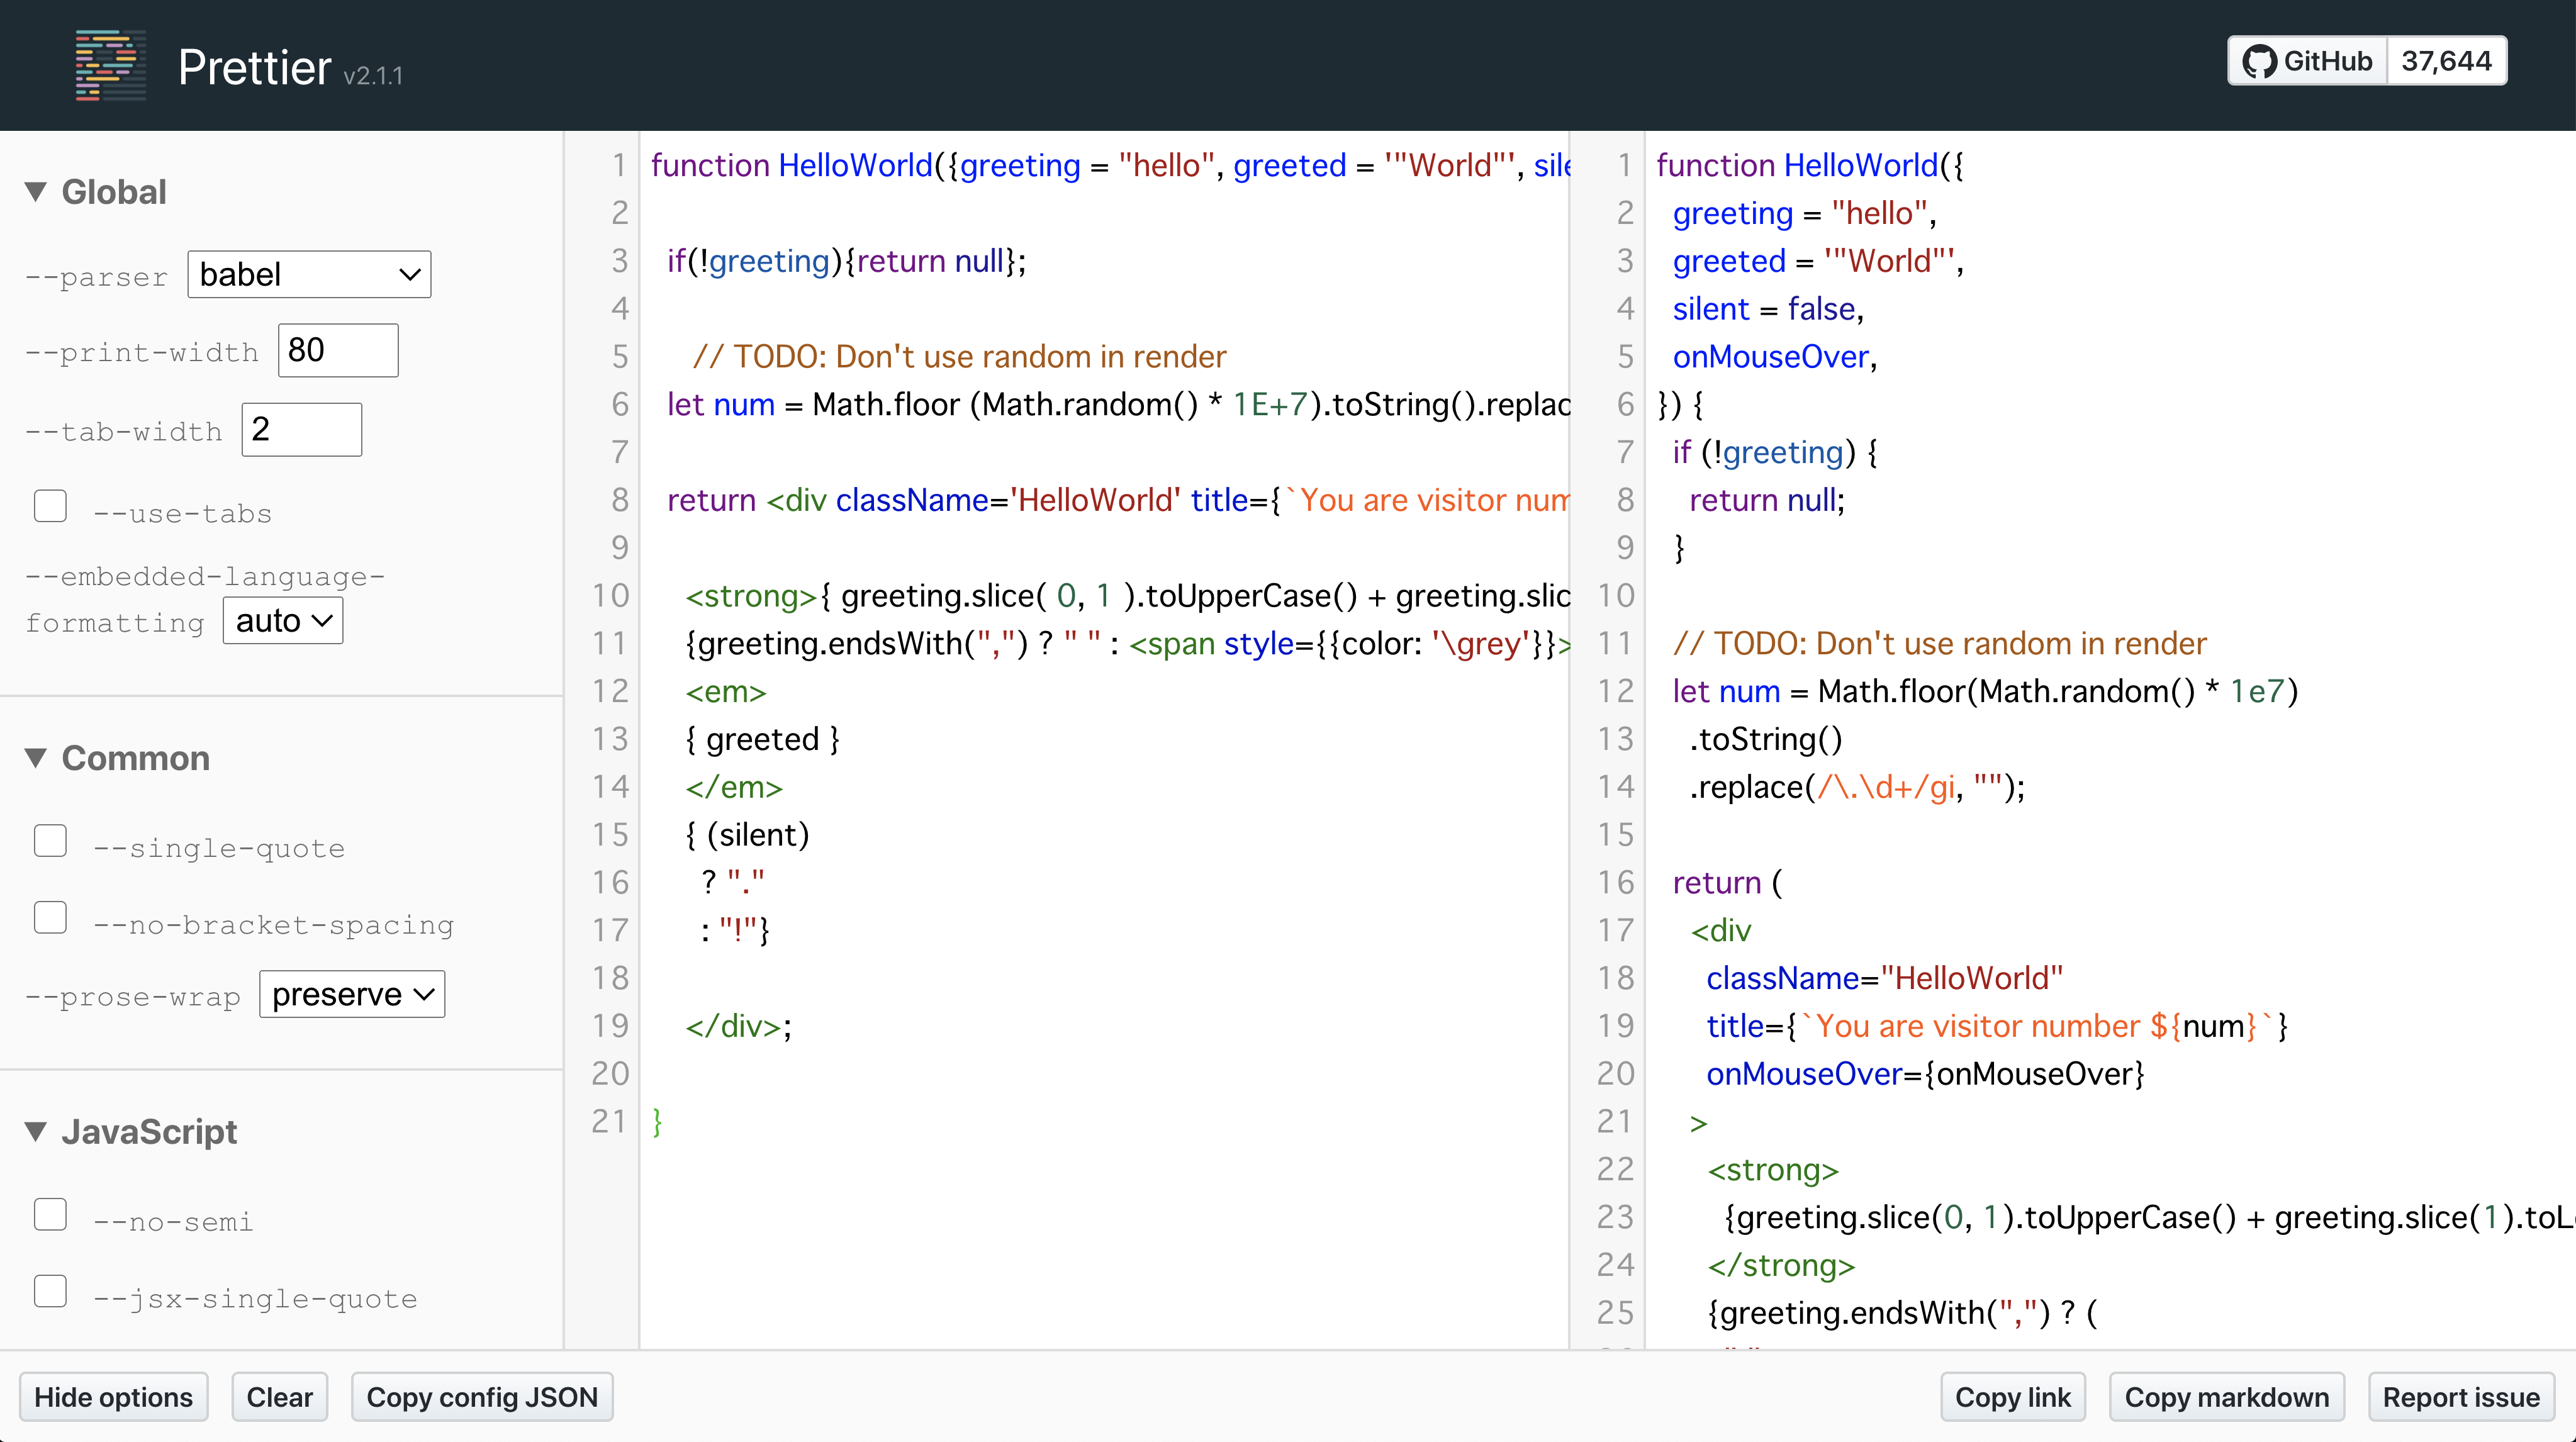The width and height of the screenshot is (2576, 1442).
Task: Click the --tab-width option label
Action: pyautogui.click(x=124, y=432)
